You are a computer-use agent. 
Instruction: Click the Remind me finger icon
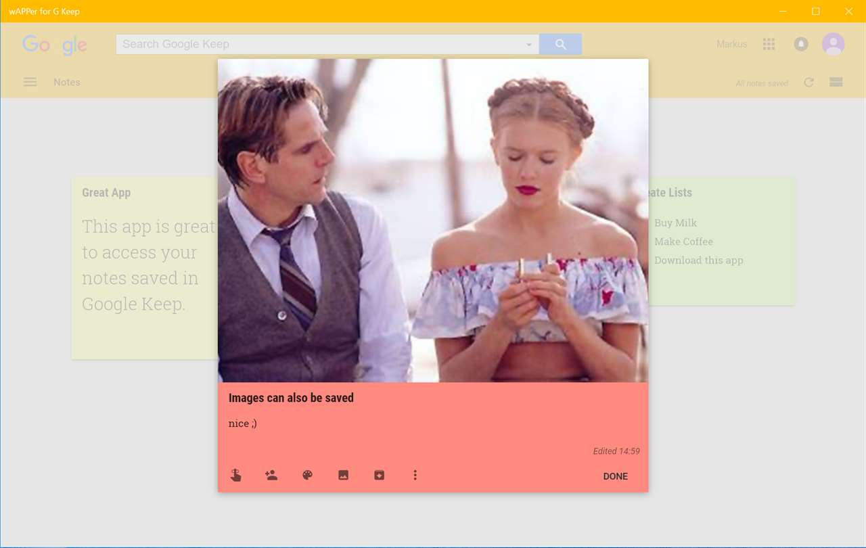(x=235, y=476)
